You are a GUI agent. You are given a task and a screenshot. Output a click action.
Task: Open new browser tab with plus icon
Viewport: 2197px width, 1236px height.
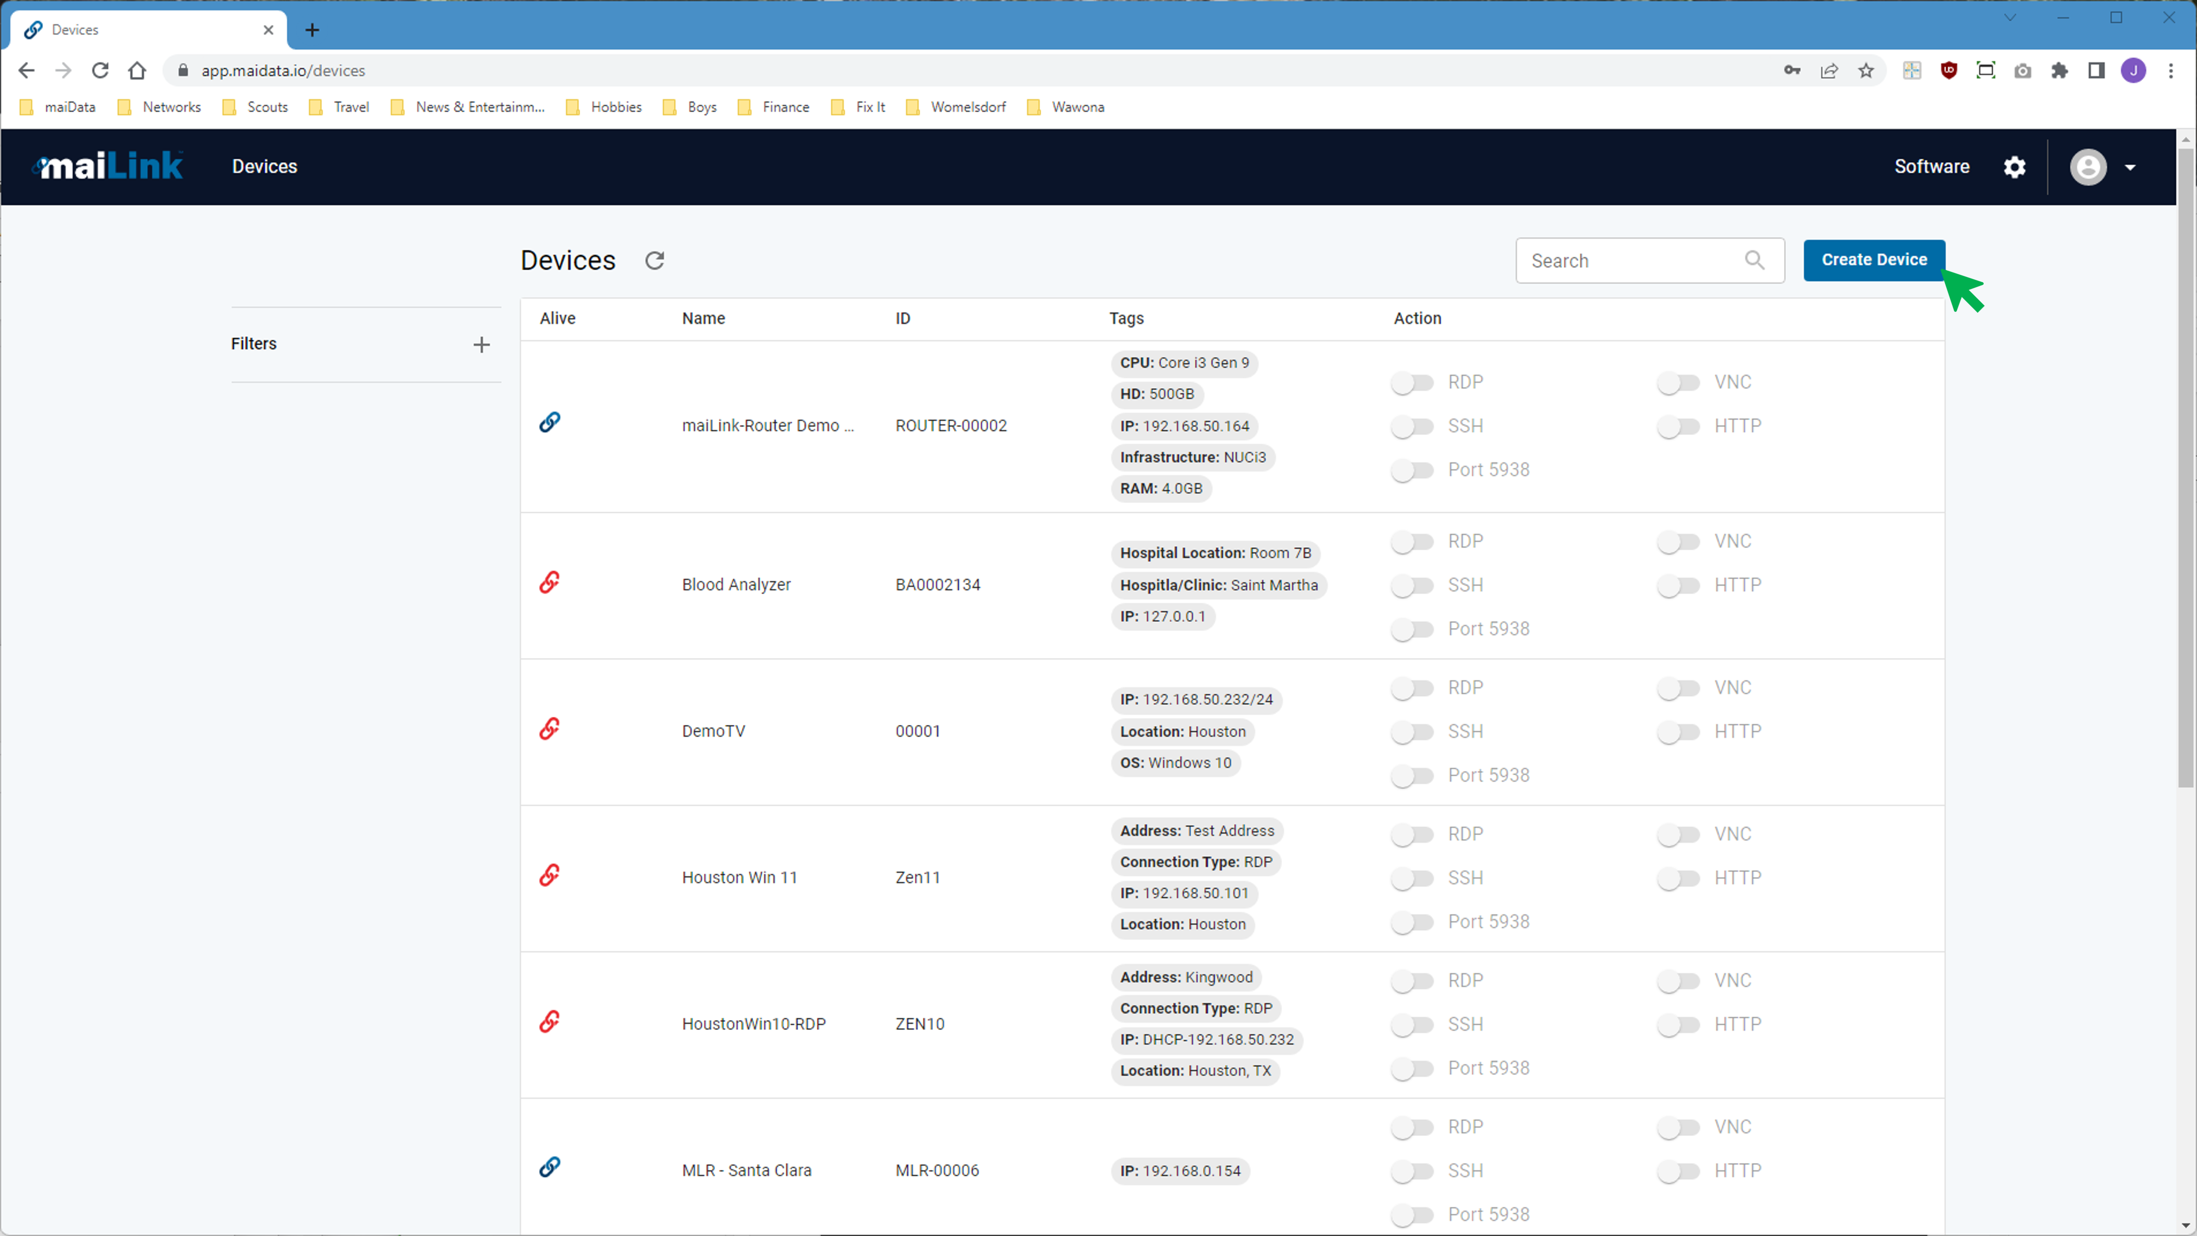click(312, 30)
